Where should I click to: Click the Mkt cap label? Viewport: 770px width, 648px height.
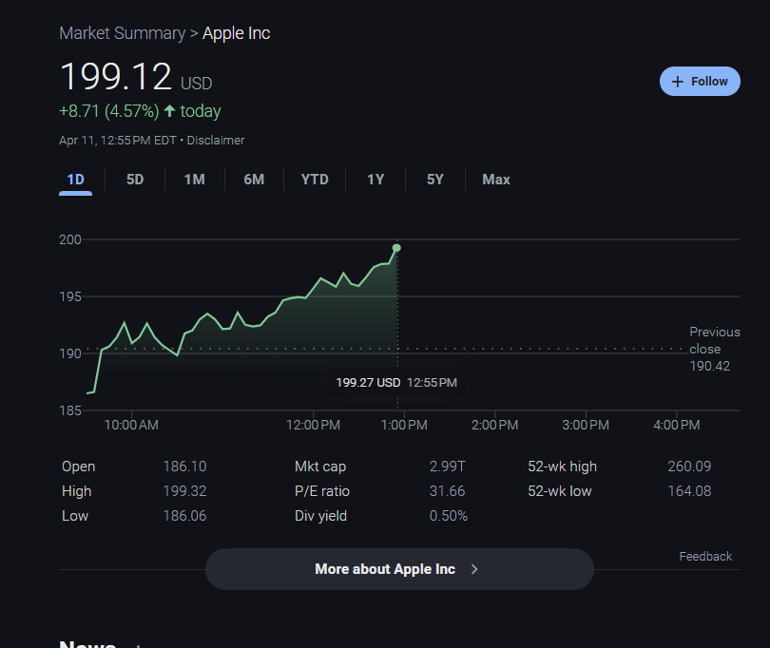(x=320, y=467)
